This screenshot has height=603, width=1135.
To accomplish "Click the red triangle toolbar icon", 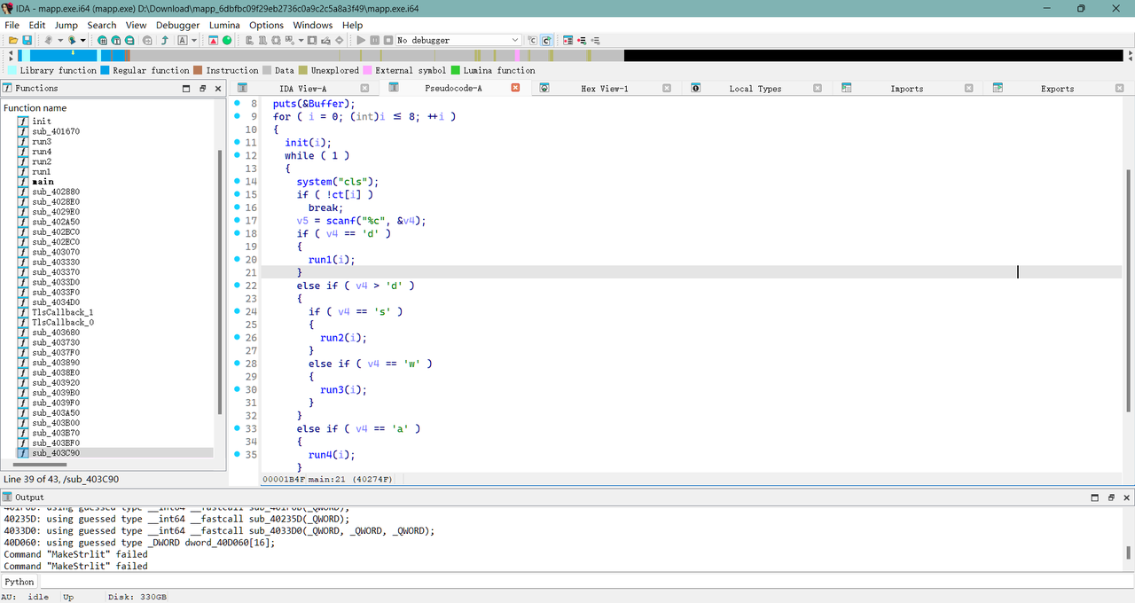I will (x=213, y=40).
